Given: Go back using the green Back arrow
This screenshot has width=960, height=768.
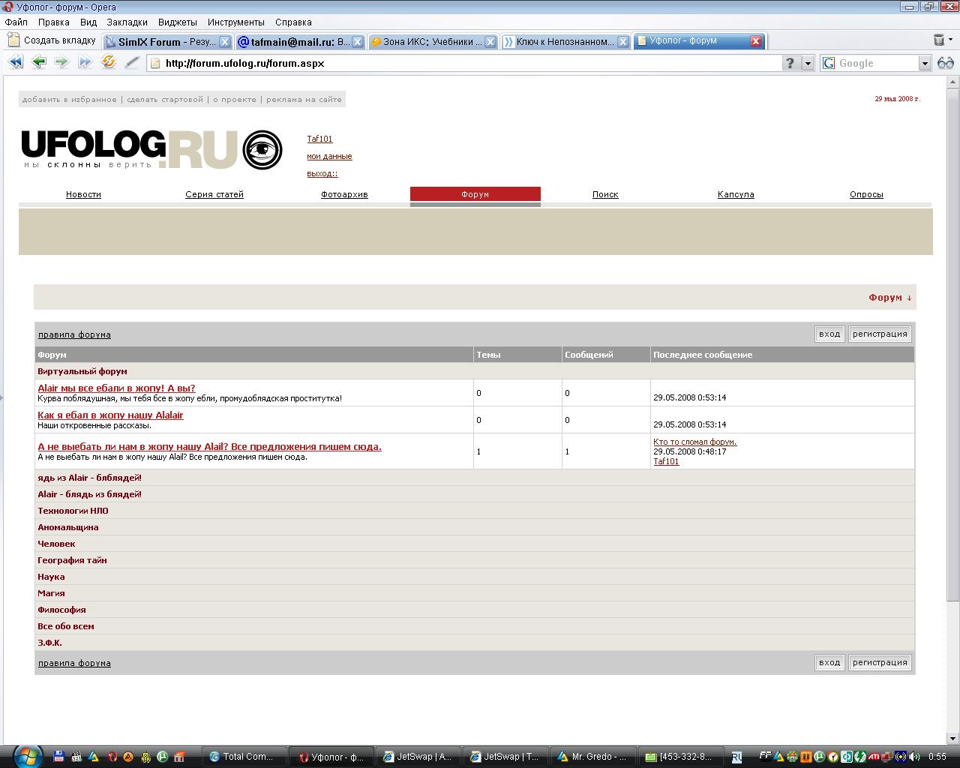Looking at the screenshot, I should 39,63.
